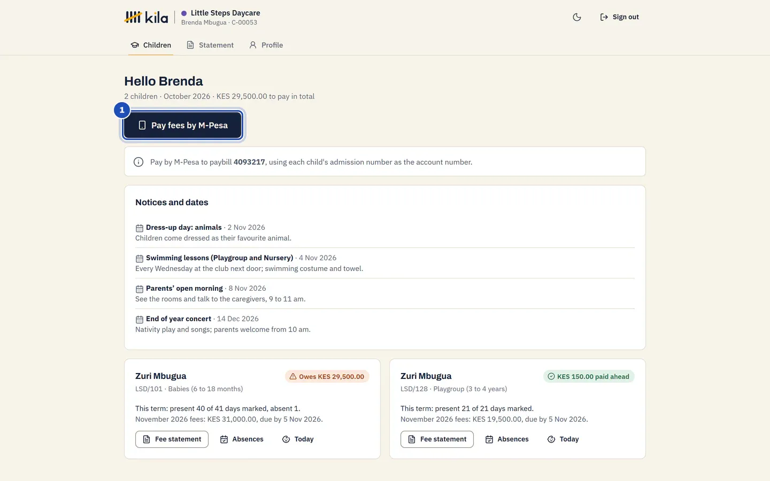The height and width of the screenshot is (481, 770).
Task: Switch to the Statement tab
Action: point(210,45)
